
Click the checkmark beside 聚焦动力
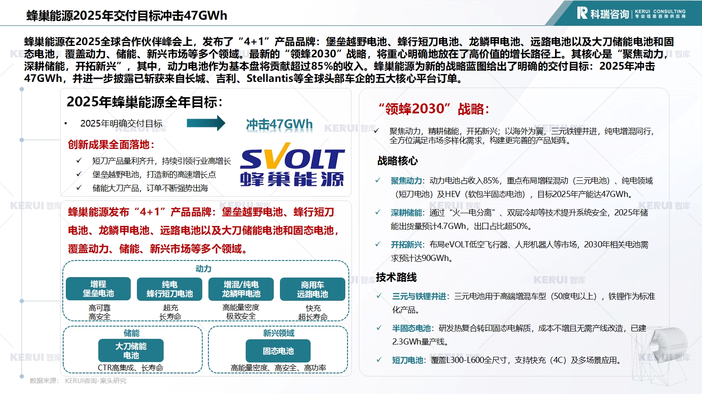coord(378,180)
